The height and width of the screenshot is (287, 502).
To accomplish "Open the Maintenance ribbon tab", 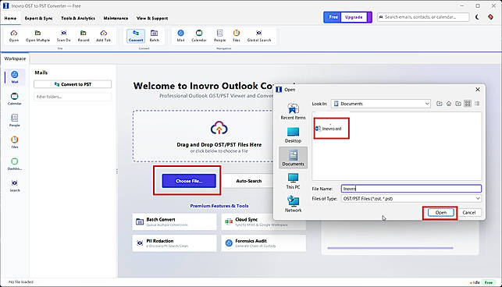I will (116, 18).
